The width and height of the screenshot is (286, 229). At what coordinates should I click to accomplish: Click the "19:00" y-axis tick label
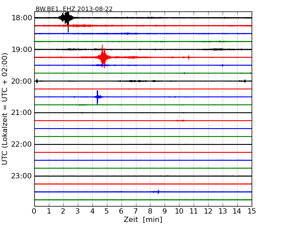[22, 49]
